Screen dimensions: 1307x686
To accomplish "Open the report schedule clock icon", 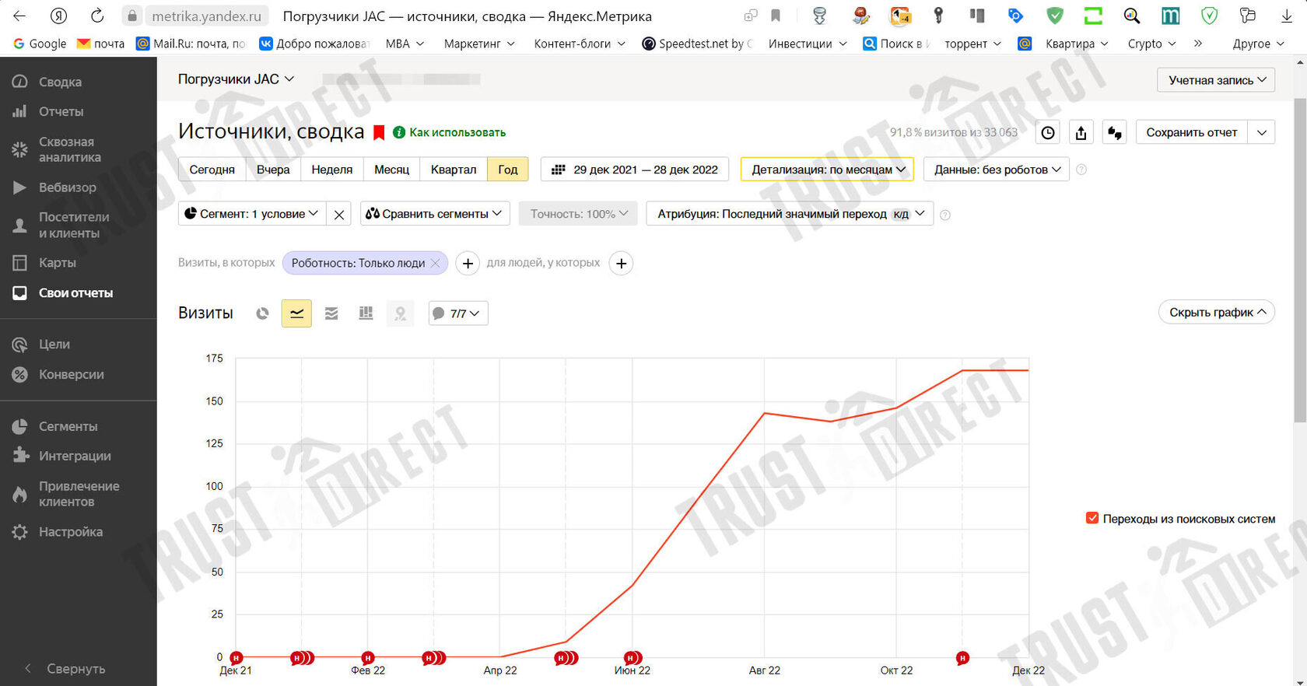I will click(1048, 132).
